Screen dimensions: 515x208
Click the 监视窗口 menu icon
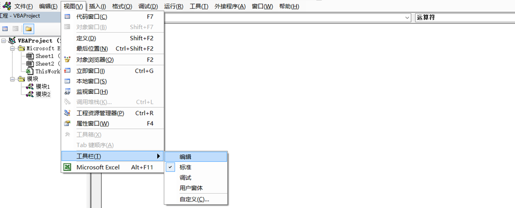point(67,91)
